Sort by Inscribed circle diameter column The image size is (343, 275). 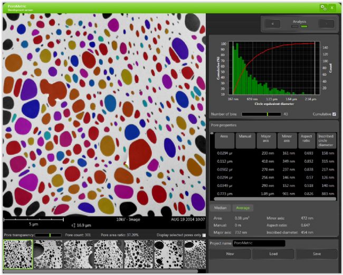(x=325, y=140)
